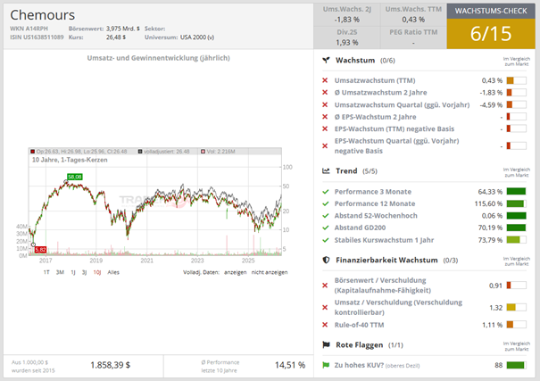Screen dimensions: 540x381
Task: Select the 3M chart timeframe
Action: click(60, 272)
